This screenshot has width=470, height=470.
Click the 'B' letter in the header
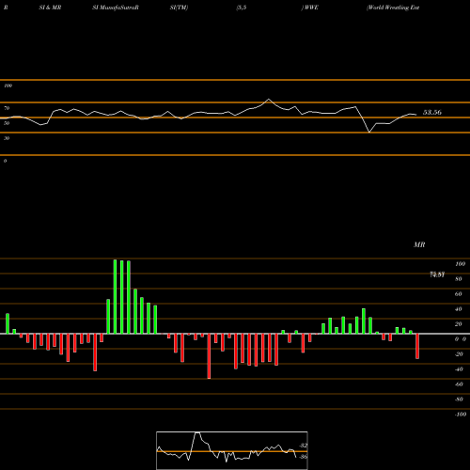[x=6, y=8]
